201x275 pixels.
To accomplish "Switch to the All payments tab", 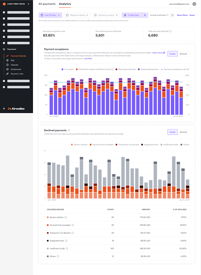I will pyautogui.click(x=47, y=4).
